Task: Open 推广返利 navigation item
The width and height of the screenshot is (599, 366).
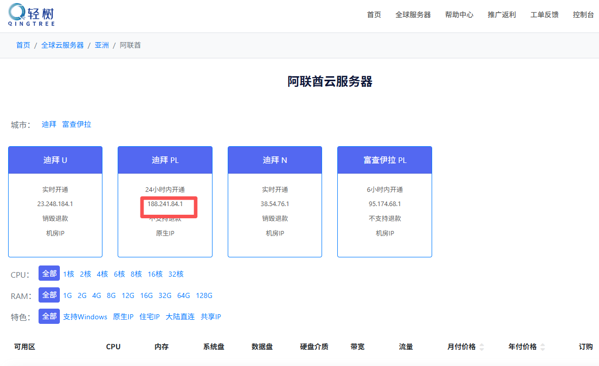Action: (502, 15)
